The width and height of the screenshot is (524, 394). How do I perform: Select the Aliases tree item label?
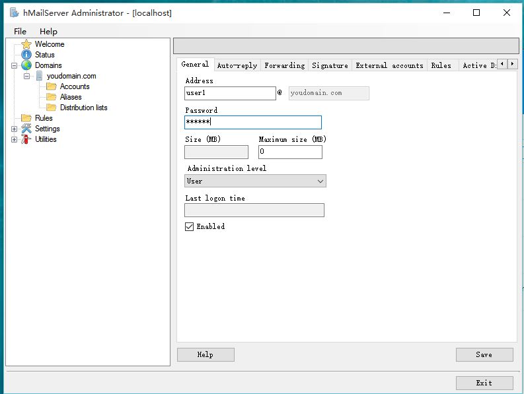tap(71, 97)
